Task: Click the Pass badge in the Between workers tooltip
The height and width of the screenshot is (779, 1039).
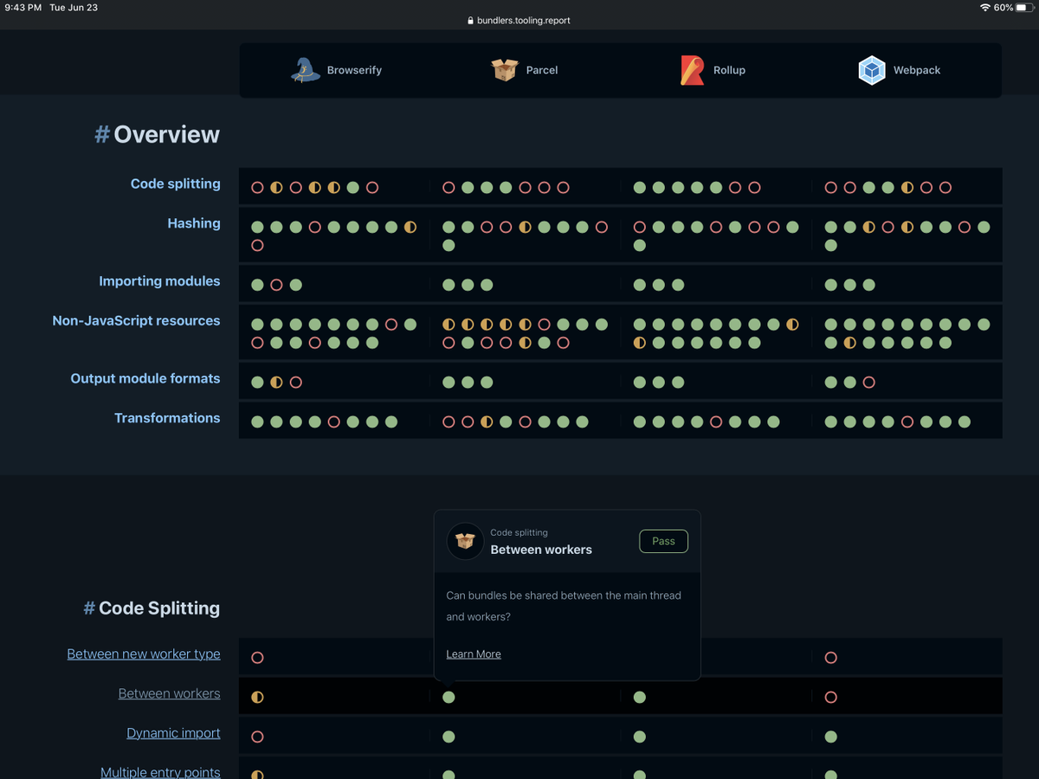Action: click(663, 540)
